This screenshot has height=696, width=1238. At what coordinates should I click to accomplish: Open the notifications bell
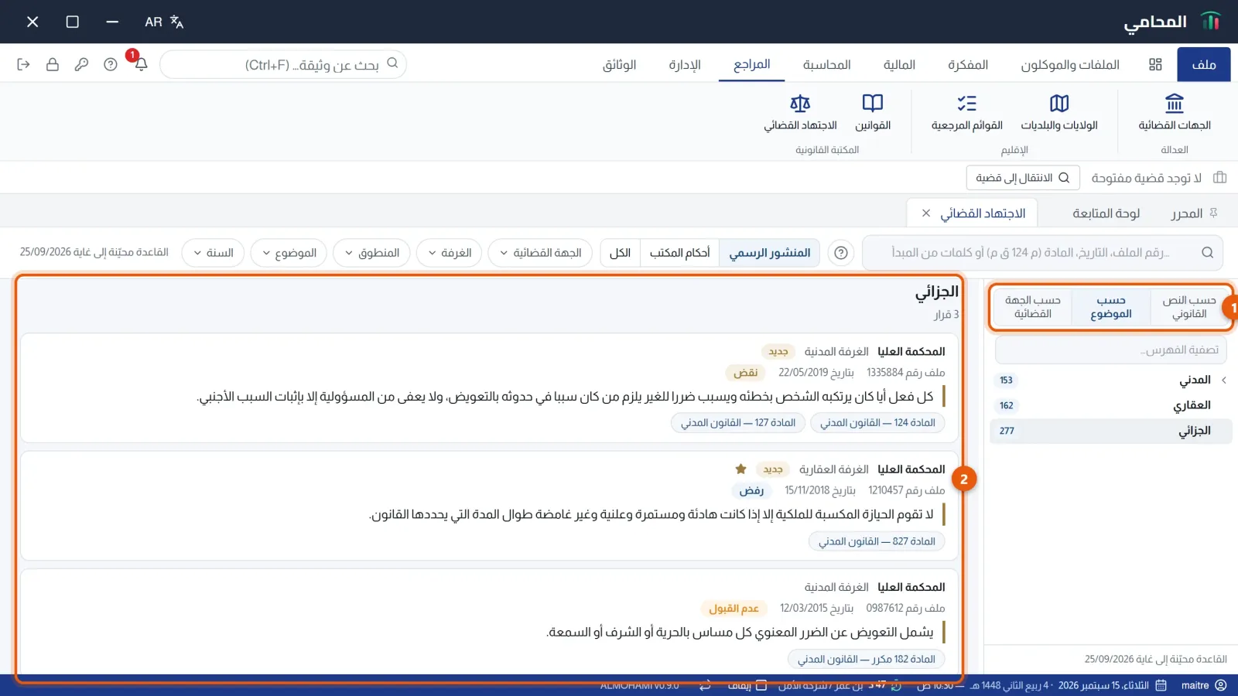[141, 64]
